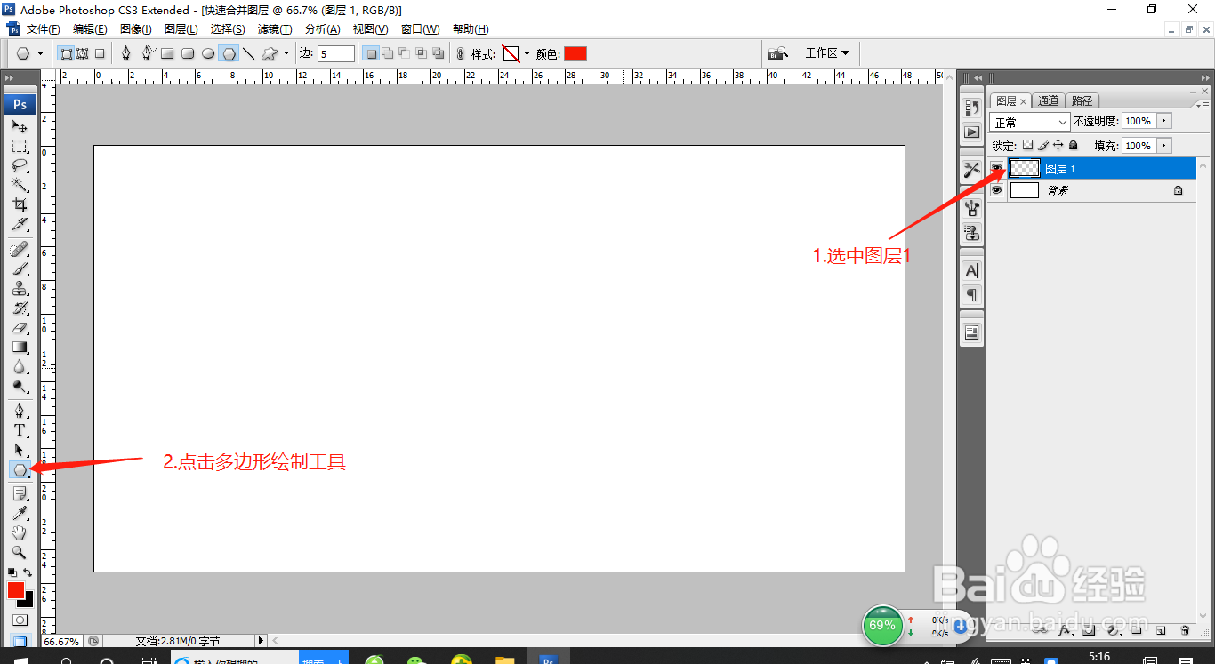Hide the 背景 layer with its eye icon
Image resolution: width=1215 pixels, height=664 pixels.
(996, 189)
